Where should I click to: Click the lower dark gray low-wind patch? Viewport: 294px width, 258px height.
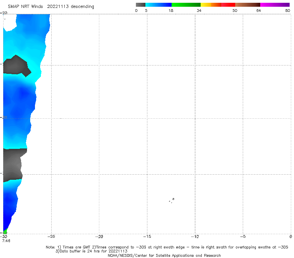pyautogui.click(x=13, y=165)
